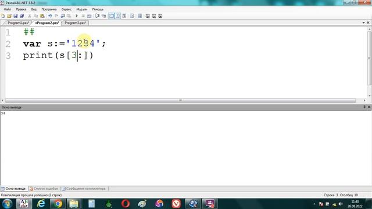Toggle the second highlighted toolbar button
The height and width of the screenshot is (209, 372).
(x=117, y=16)
